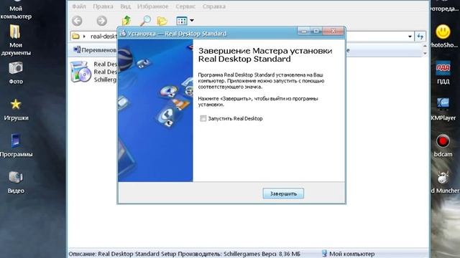Click the Завершить button in setup wizard
460x258 pixels.
pos(283,193)
